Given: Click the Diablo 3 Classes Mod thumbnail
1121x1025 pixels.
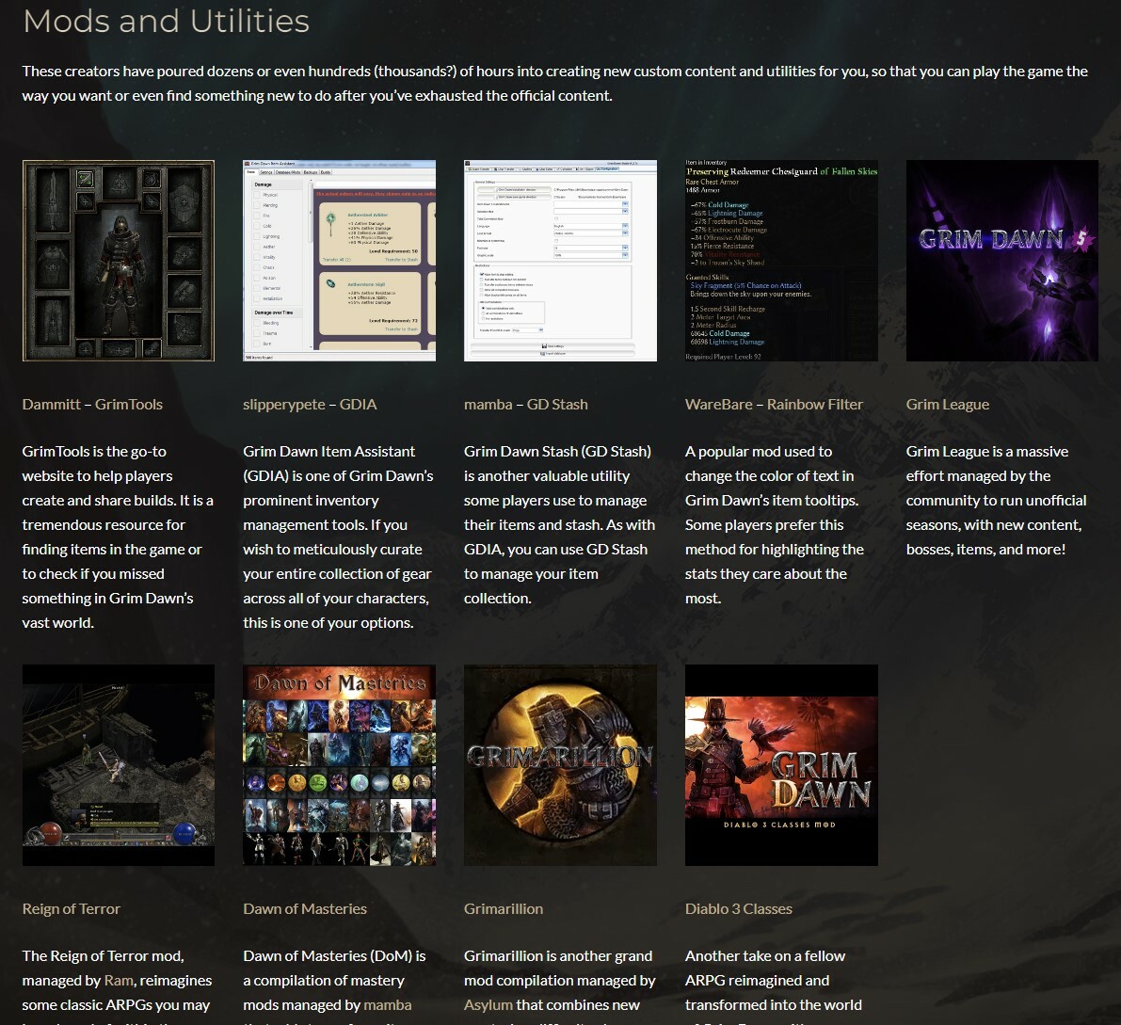Looking at the screenshot, I should (x=780, y=765).
